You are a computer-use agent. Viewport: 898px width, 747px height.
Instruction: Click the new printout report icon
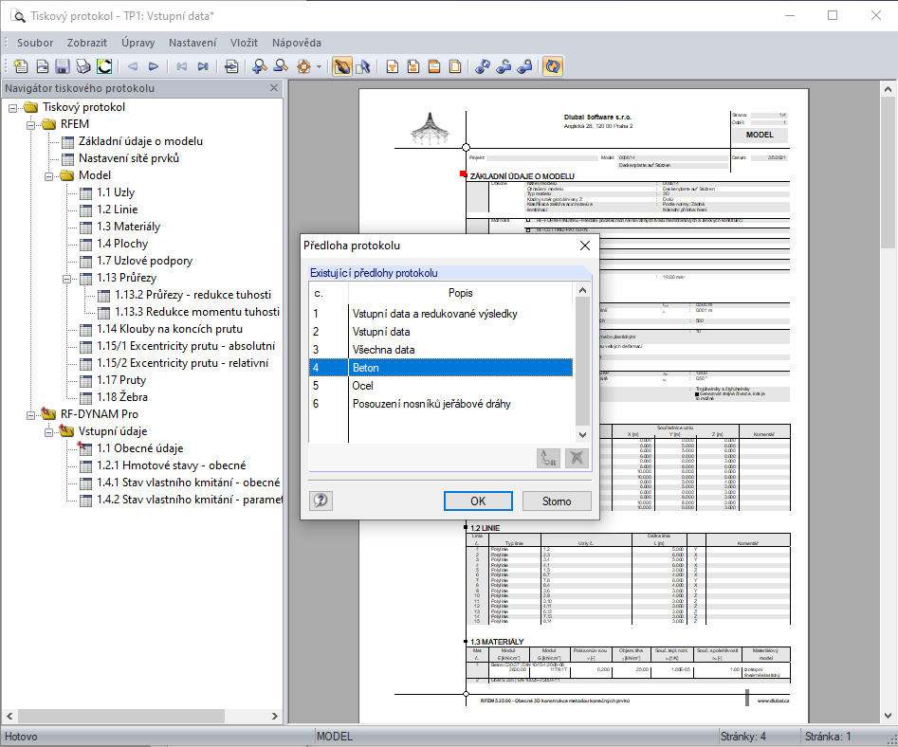coord(21,66)
